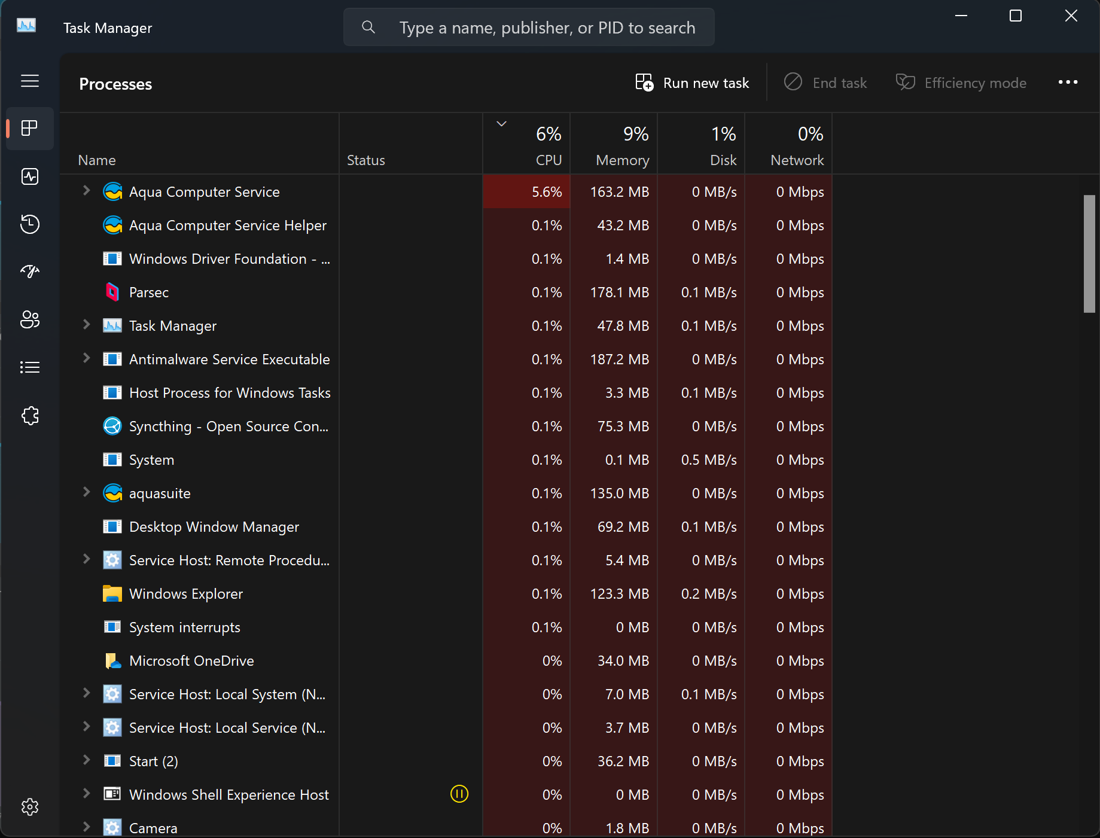Open Task Manager settings gear
1100x838 pixels.
[30, 807]
